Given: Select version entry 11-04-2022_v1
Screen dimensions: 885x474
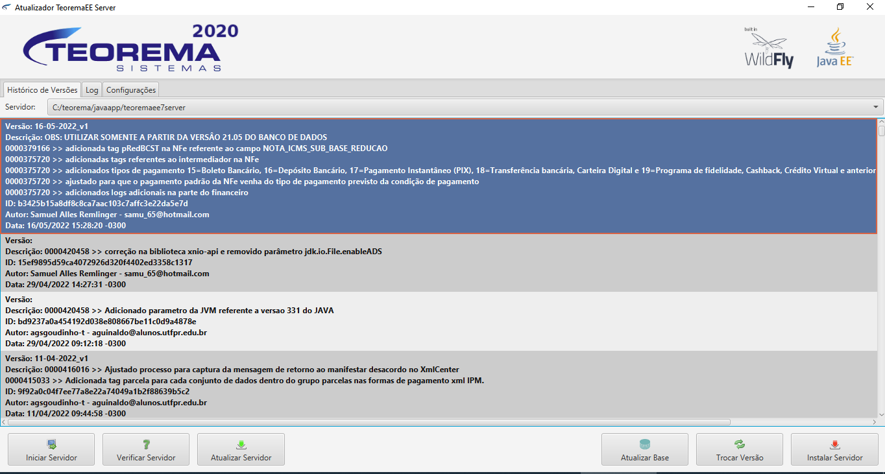Looking at the screenshot, I should tap(439, 385).
